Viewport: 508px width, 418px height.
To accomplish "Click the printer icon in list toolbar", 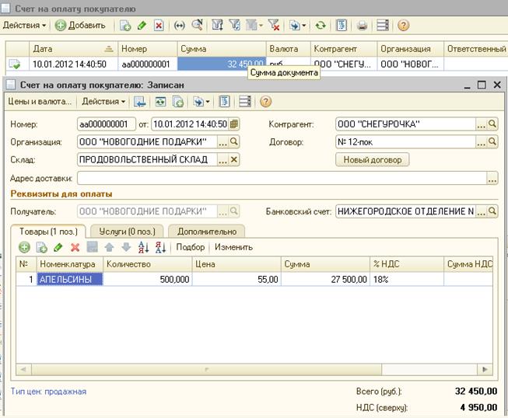I will (362, 25).
